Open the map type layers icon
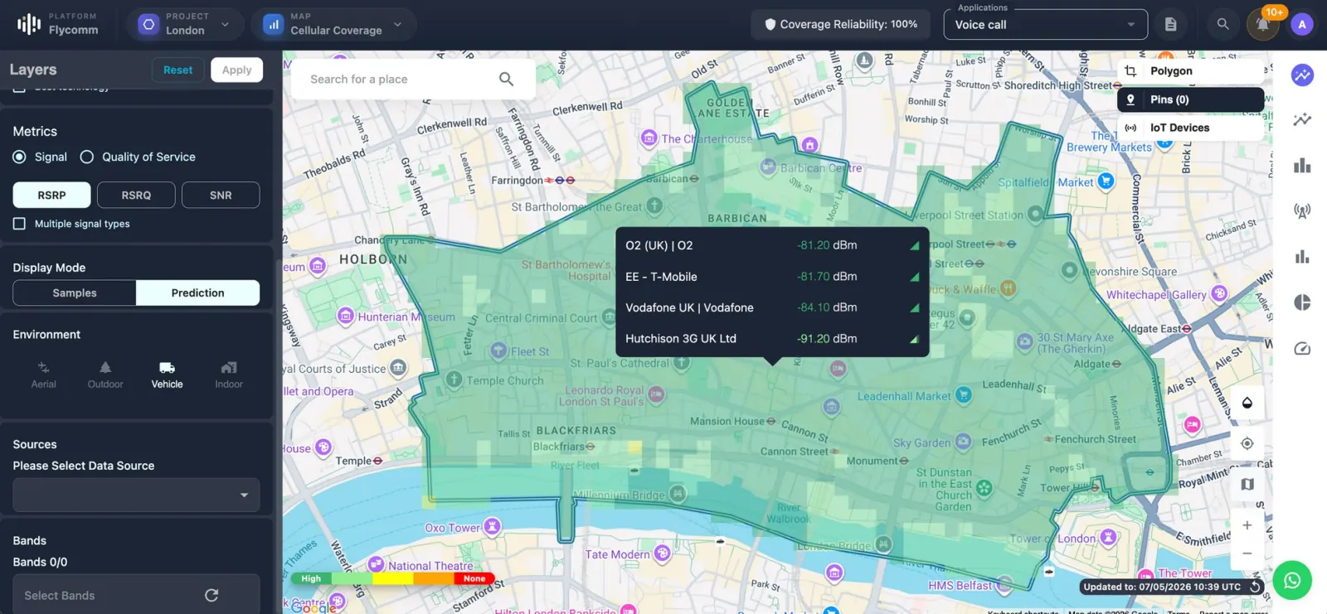This screenshot has height=614, width=1327. coord(1247,484)
